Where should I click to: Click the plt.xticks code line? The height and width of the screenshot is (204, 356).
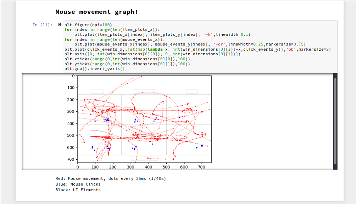pyautogui.click(x=127, y=59)
